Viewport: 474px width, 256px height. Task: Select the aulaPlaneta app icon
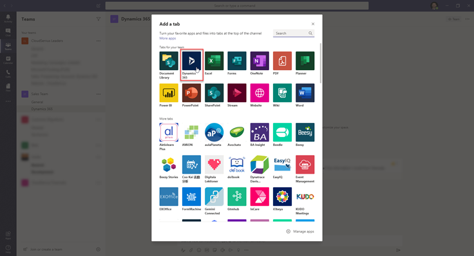coord(214,133)
